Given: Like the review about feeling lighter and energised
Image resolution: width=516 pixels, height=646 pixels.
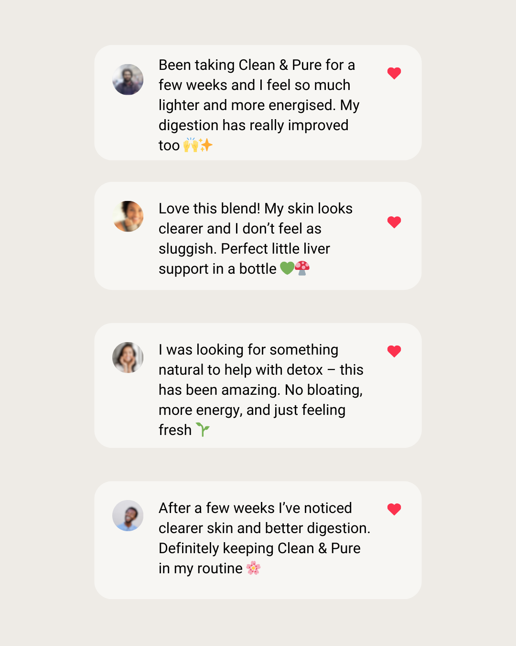Looking at the screenshot, I should 394,73.
